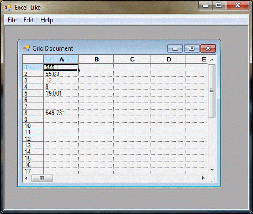Select row 8 header
Screen dimensions: 253x214
[33, 113]
